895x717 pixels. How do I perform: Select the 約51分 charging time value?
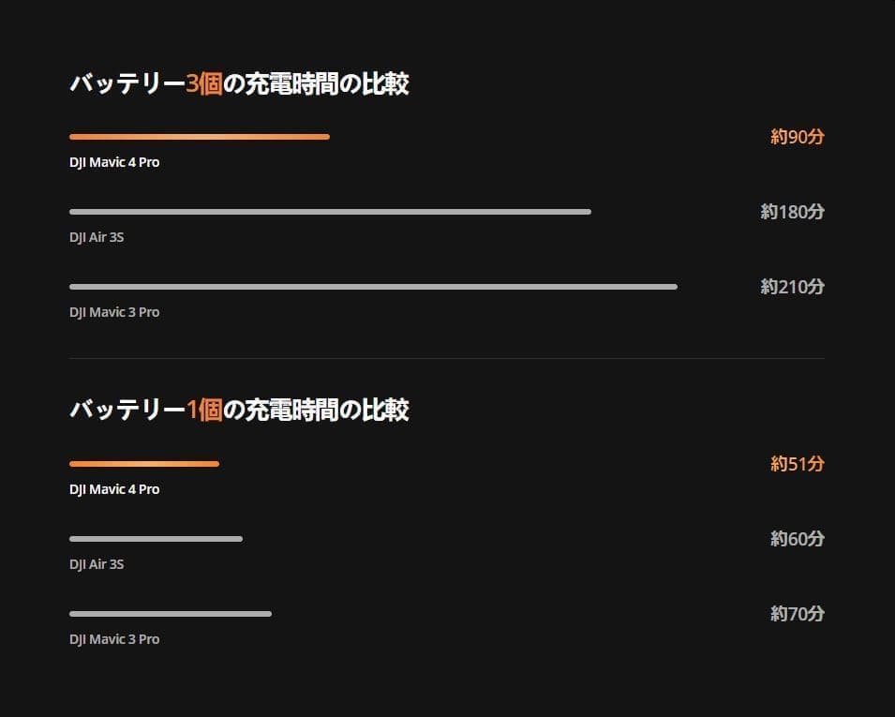coord(797,464)
